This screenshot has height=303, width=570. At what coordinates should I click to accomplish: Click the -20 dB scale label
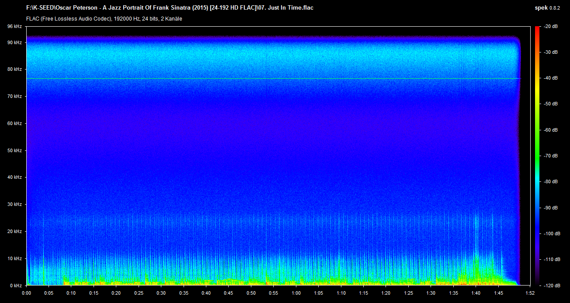(x=551, y=27)
